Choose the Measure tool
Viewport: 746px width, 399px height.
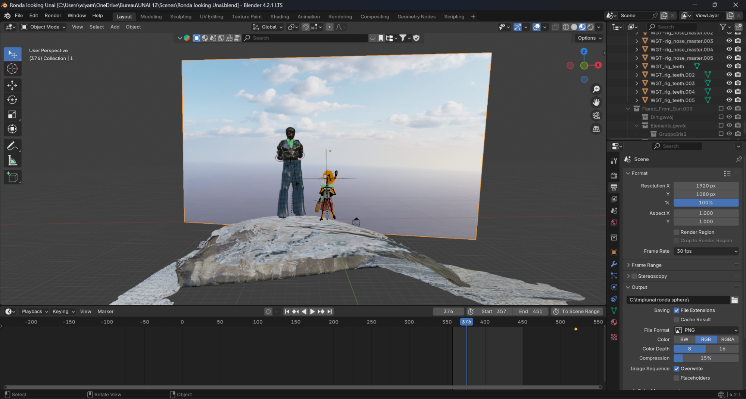12,161
